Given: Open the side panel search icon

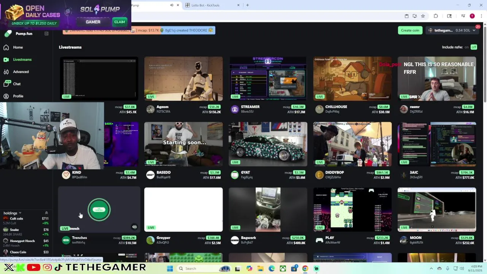Looking at the screenshot, I should (449, 16).
